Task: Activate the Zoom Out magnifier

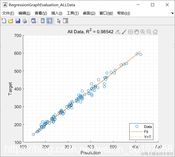Action: [149, 32]
